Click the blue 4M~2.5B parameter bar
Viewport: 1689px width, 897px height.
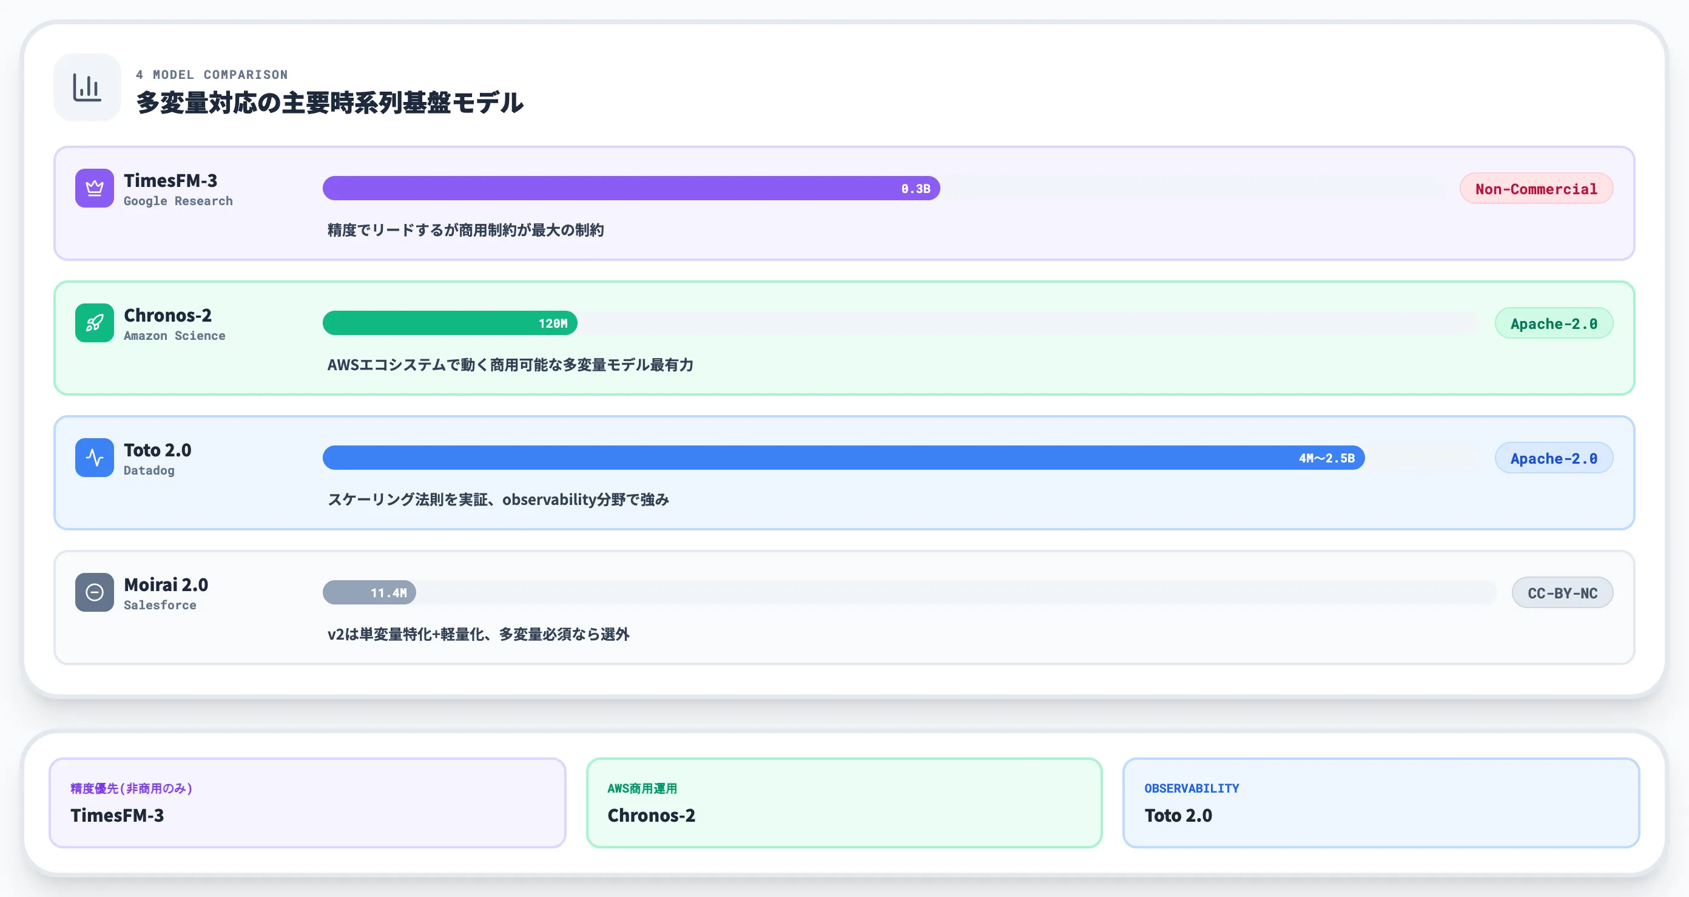click(x=844, y=458)
